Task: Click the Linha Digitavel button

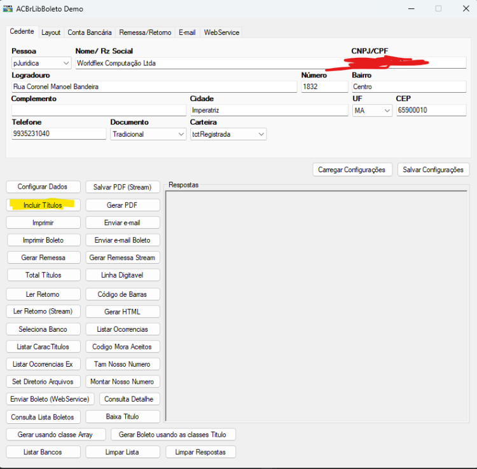Action: tap(123, 275)
